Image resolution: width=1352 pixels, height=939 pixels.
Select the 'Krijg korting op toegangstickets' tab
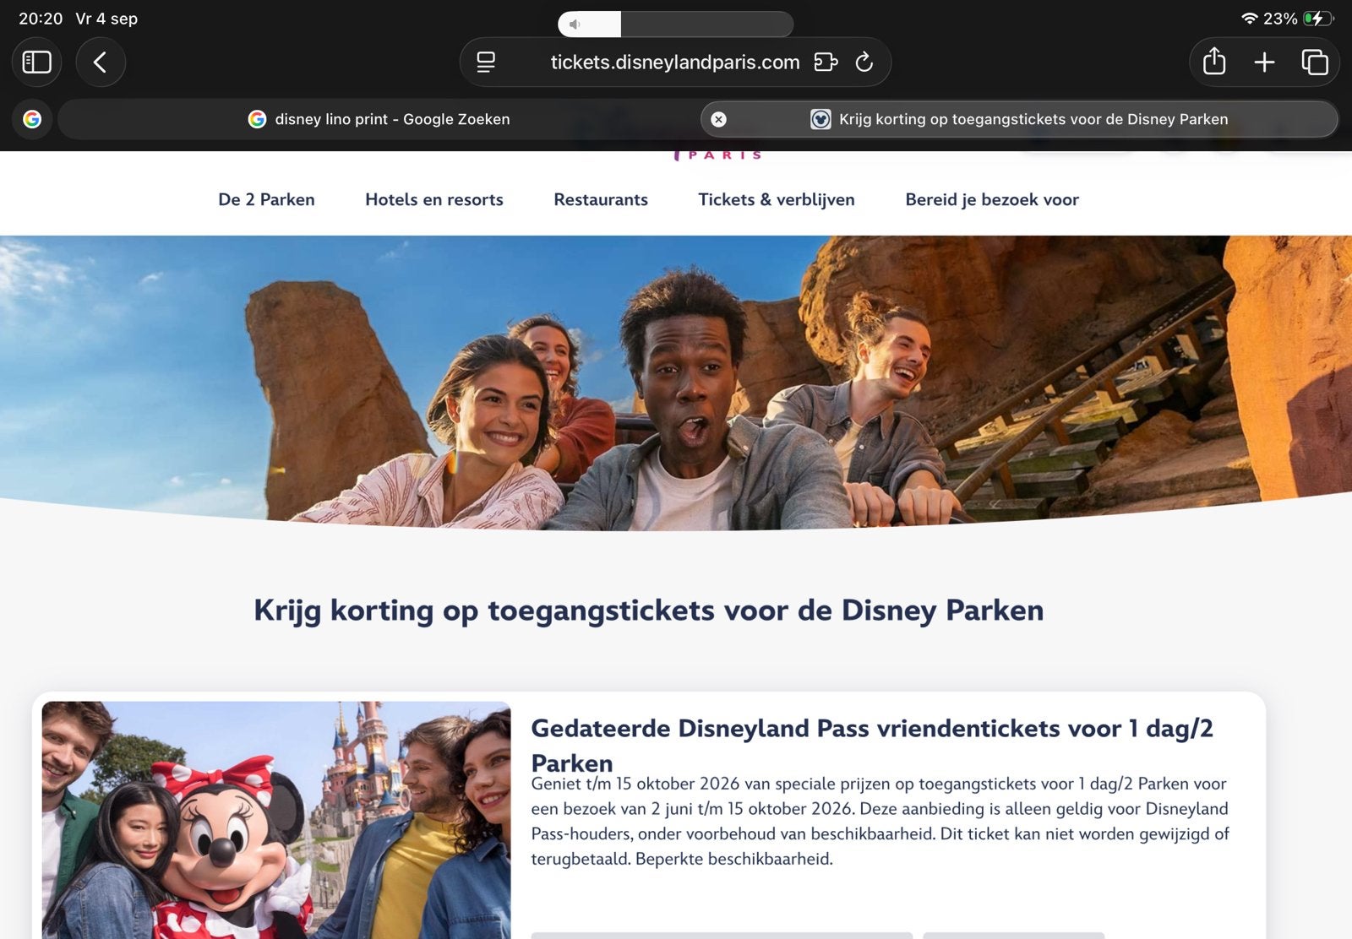coord(1019,119)
